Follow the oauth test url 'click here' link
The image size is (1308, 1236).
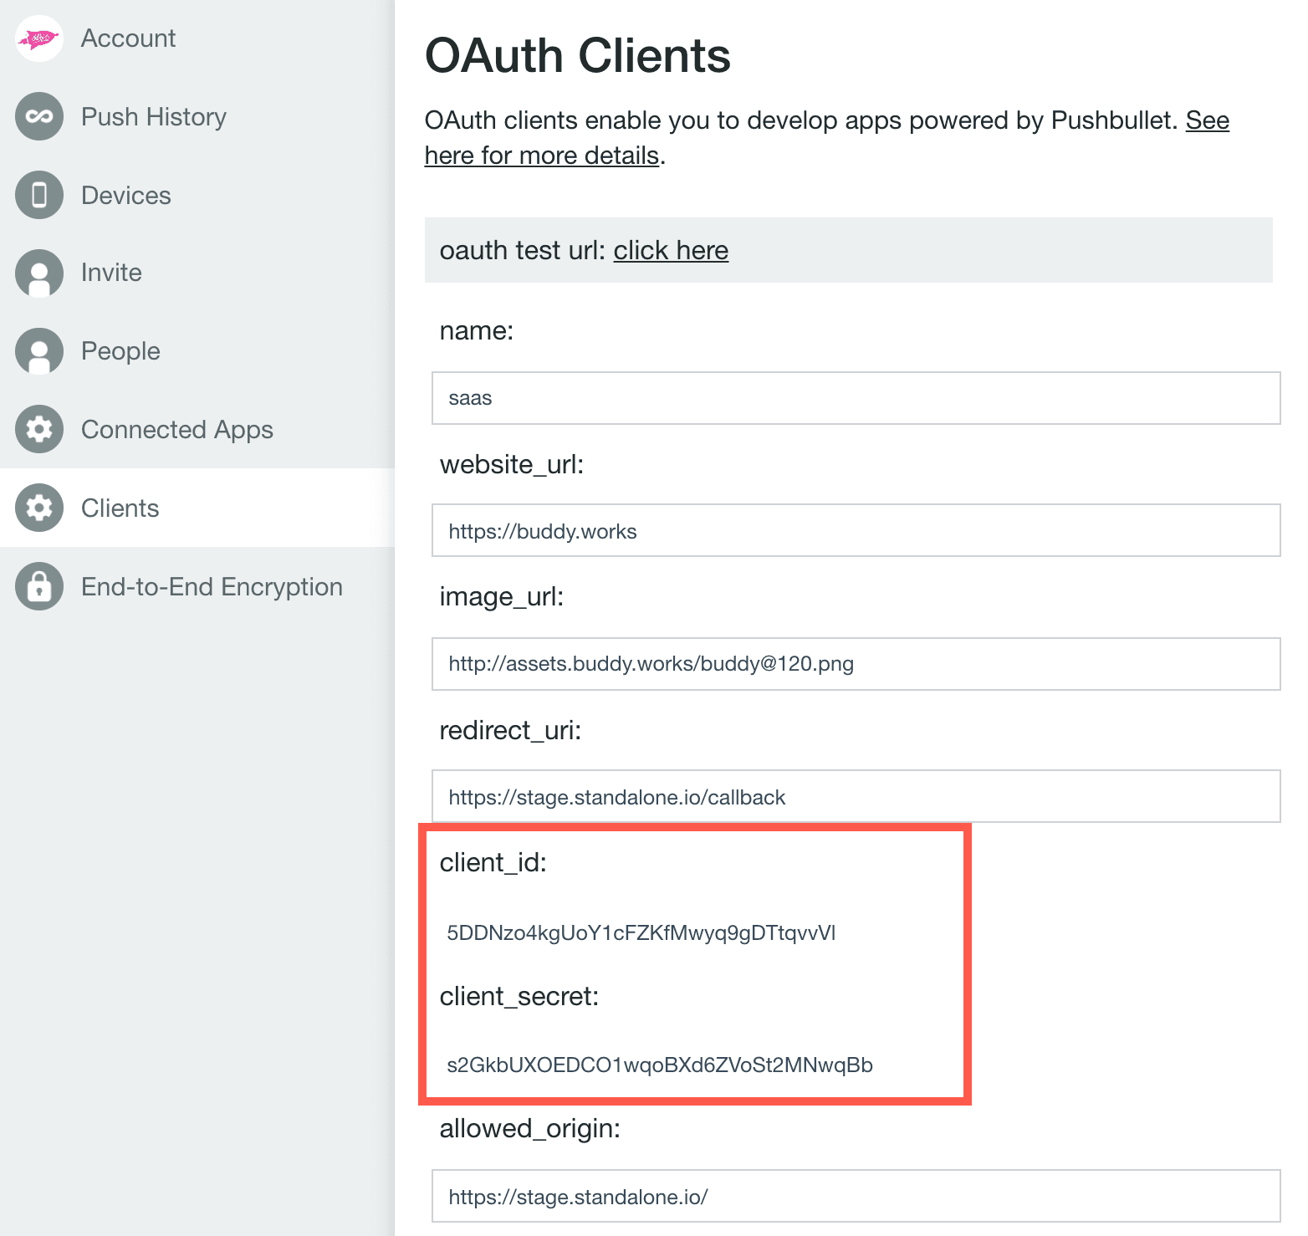pyautogui.click(x=671, y=251)
